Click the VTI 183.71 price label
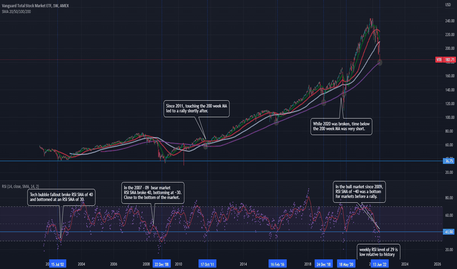The width and height of the screenshot is (457, 269). click(x=445, y=60)
